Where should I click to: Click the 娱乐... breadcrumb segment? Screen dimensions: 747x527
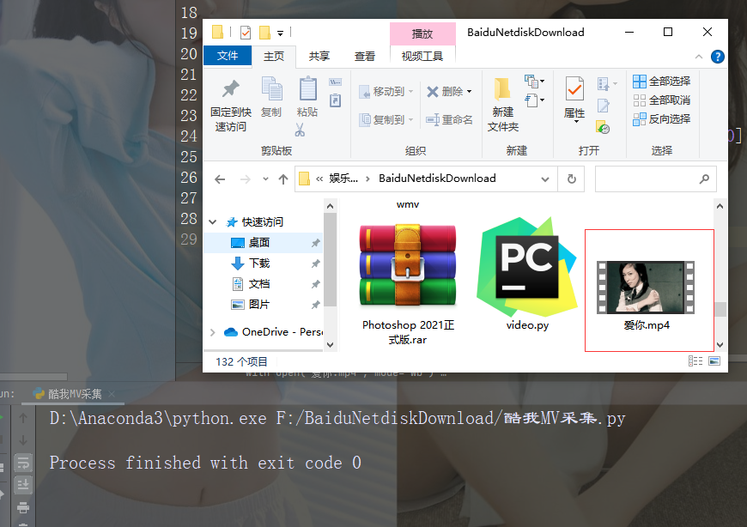pyautogui.click(x=343, y=179)
